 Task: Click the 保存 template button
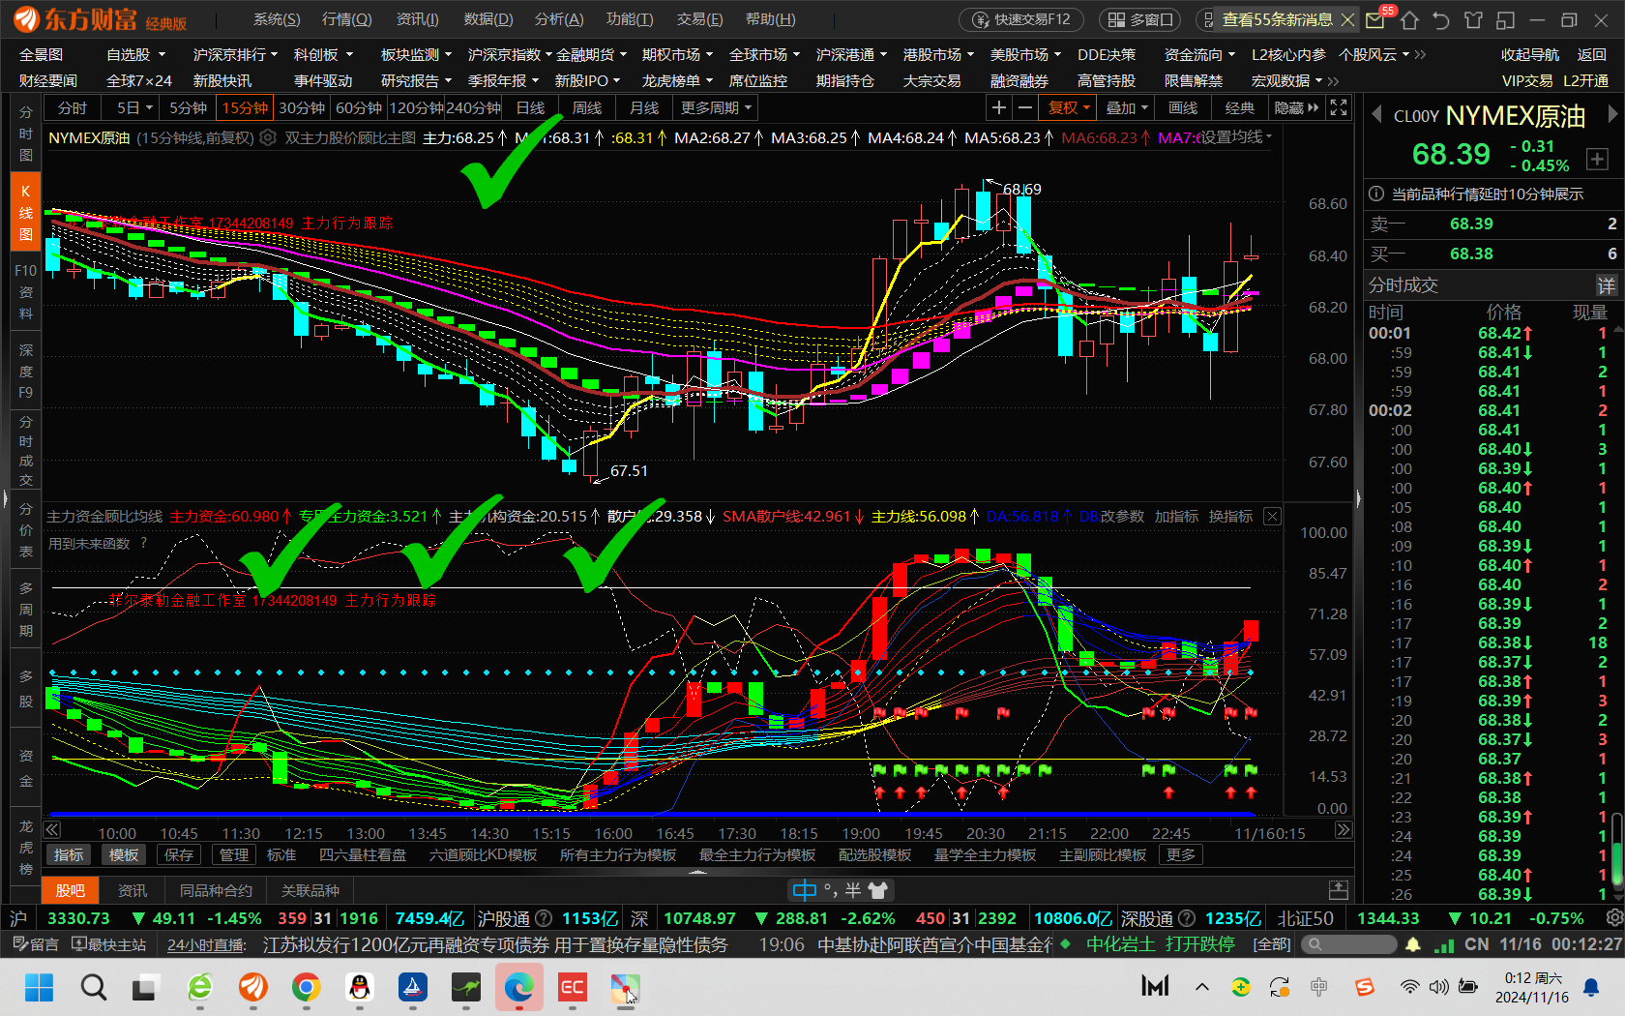coord(179,855)
